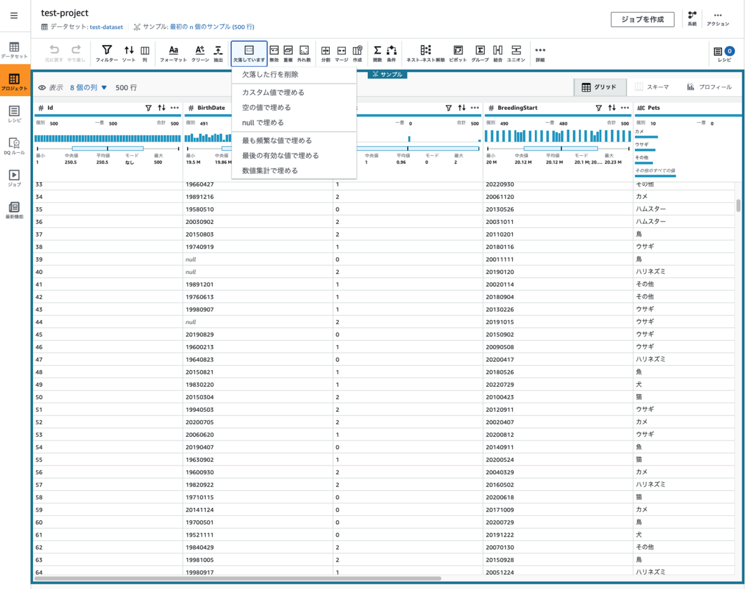The width and height of the screenshot is (748, 589).
Task: Open the グループ tool
Action: coord(480,54)
